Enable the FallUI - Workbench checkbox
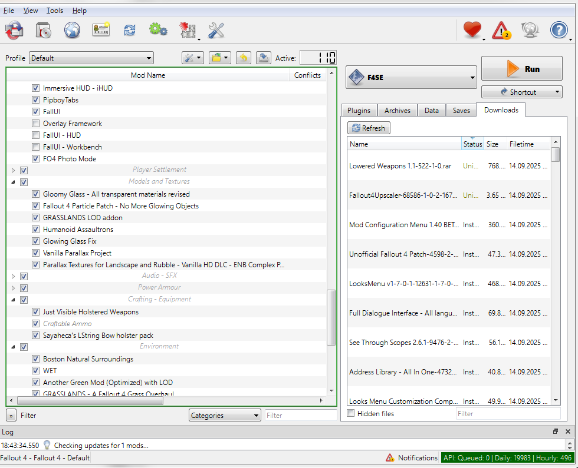 pos(35,147)
